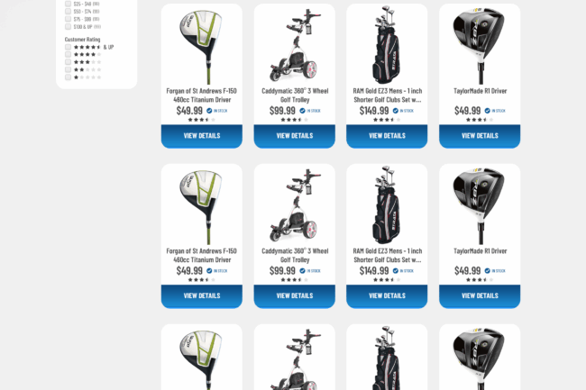Open top-row Forgan of St Andrews F-150 title link
The height and width of the screenshot is (390, 586).
(201, 95)
